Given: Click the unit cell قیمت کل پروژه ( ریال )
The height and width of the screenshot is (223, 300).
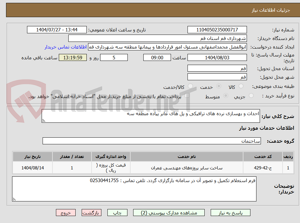Looking at the screenshot, I should 111,168.
